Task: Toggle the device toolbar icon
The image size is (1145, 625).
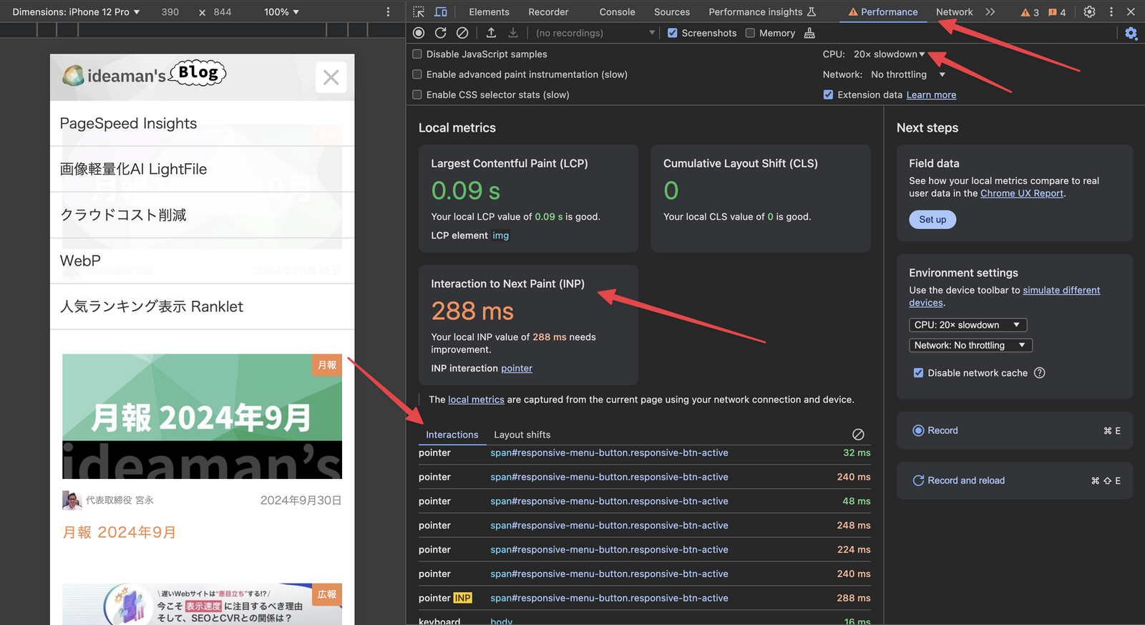Action: pyautogui.click(x=441, y=11)
